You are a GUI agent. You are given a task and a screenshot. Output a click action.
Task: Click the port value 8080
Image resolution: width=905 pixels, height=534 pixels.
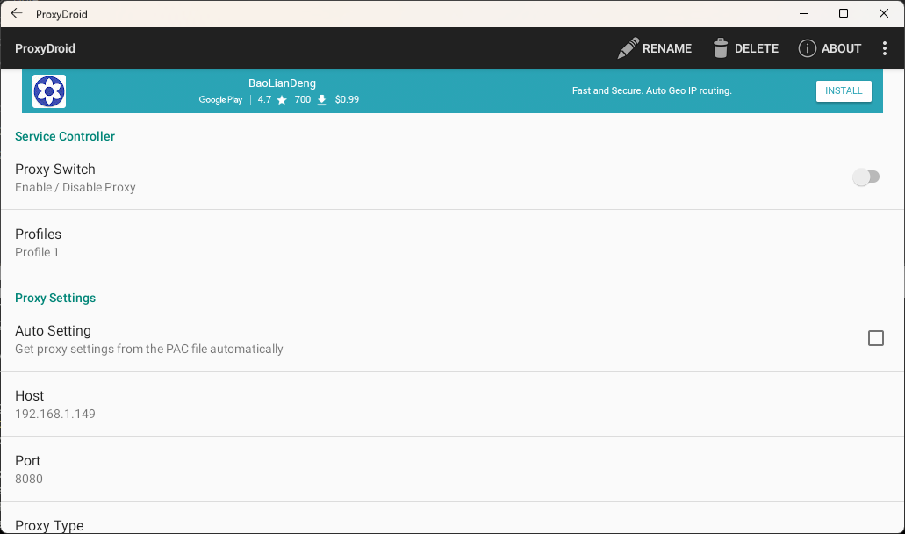[x=29, y=479]
